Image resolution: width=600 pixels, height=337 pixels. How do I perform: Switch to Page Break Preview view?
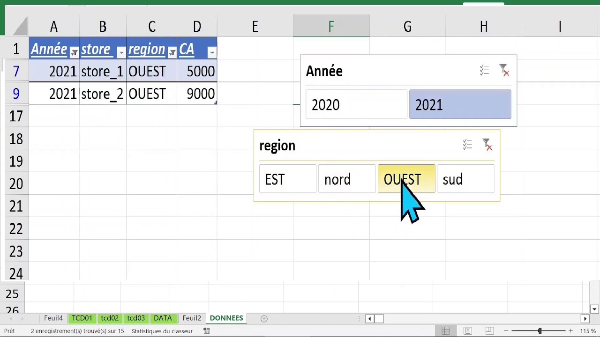489,331
